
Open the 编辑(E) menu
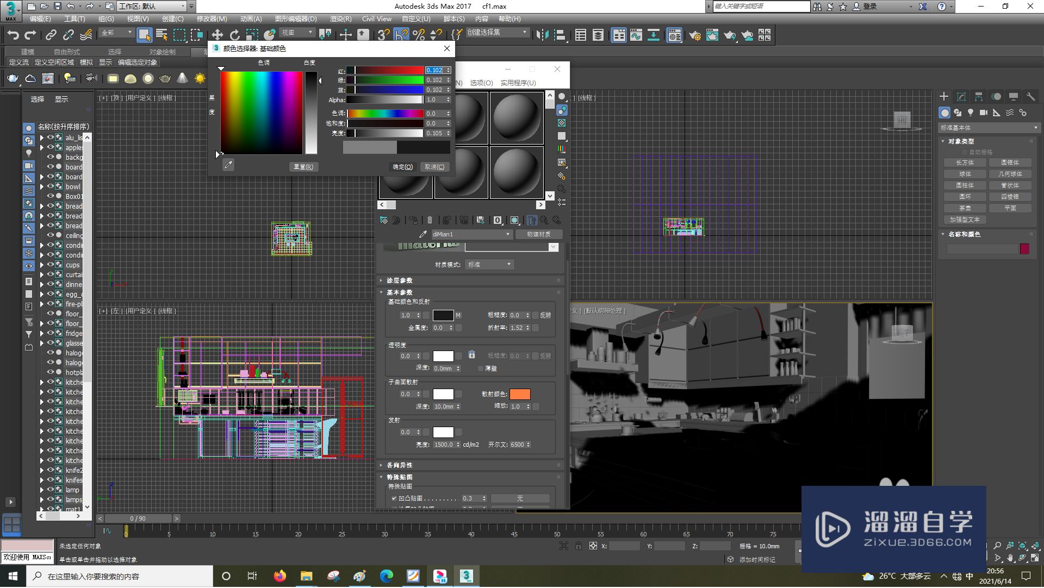(x=40, y=19)
